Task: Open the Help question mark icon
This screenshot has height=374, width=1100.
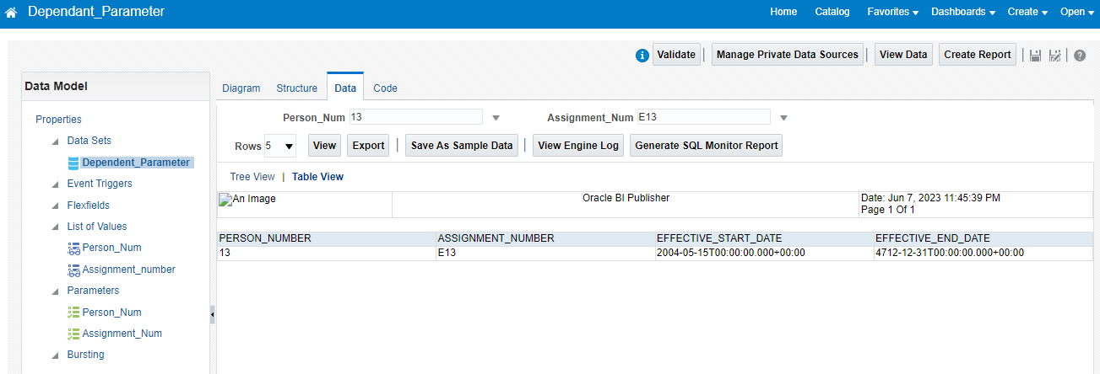Action: pyautogui.click(x=1080, y=56)
